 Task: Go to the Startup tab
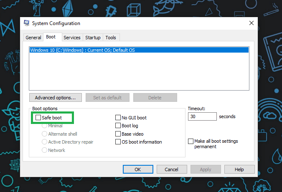point(93,38)
